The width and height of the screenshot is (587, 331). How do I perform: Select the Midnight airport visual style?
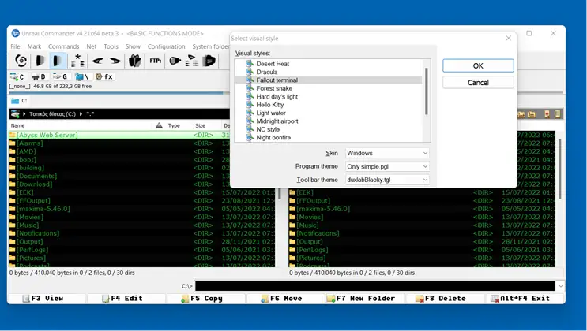(x=277, y=121)
